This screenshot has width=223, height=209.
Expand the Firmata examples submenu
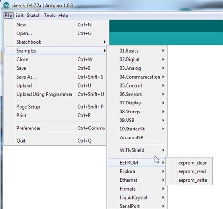point(137,189)
